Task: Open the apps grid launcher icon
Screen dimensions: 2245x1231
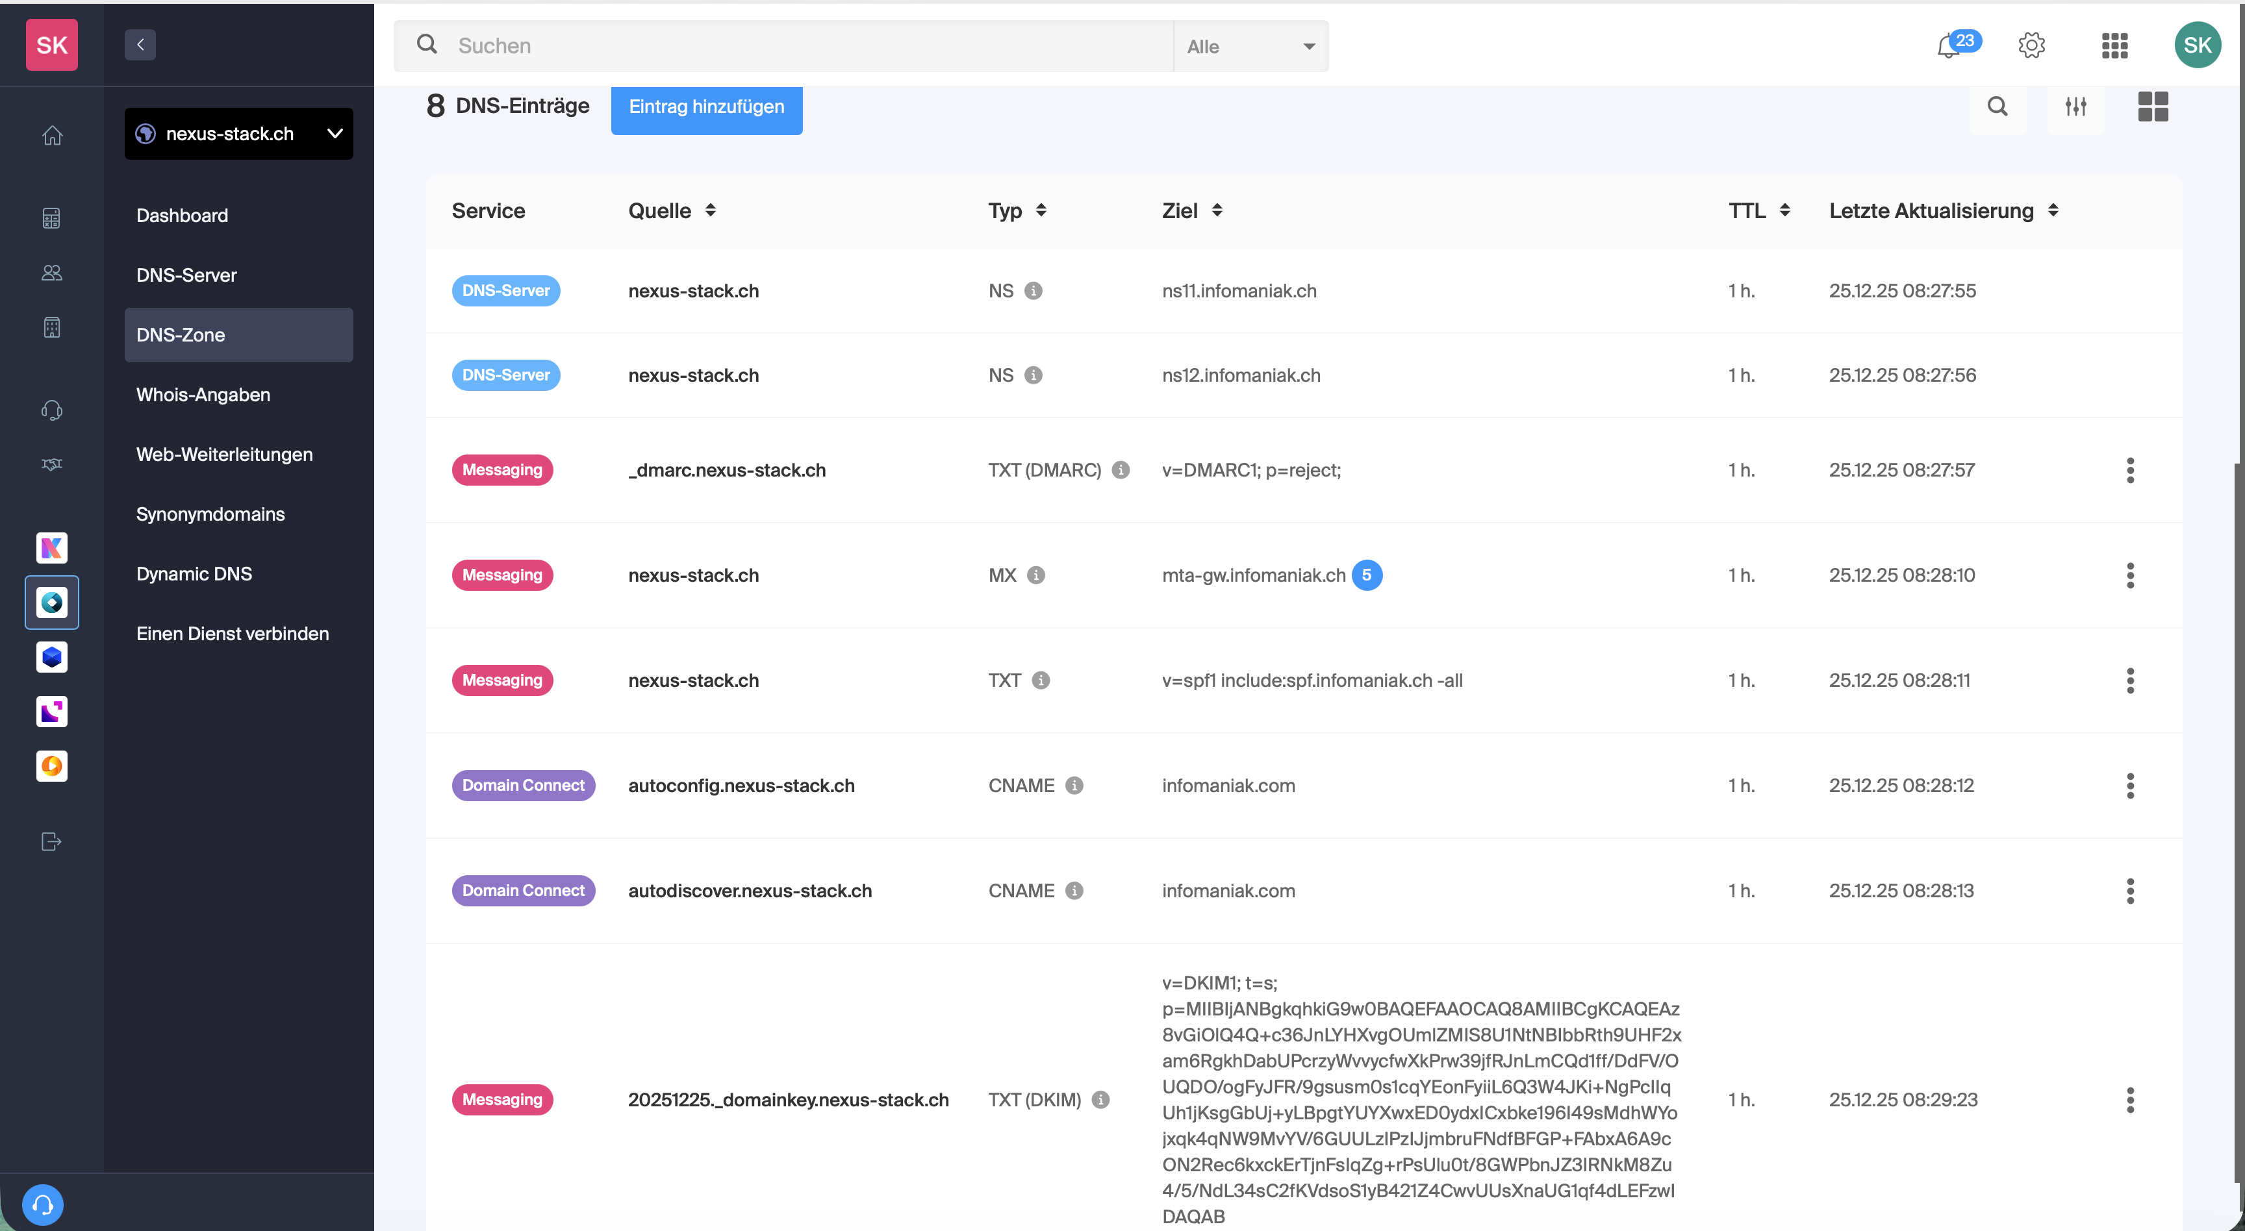Action: click(2114, 45)
